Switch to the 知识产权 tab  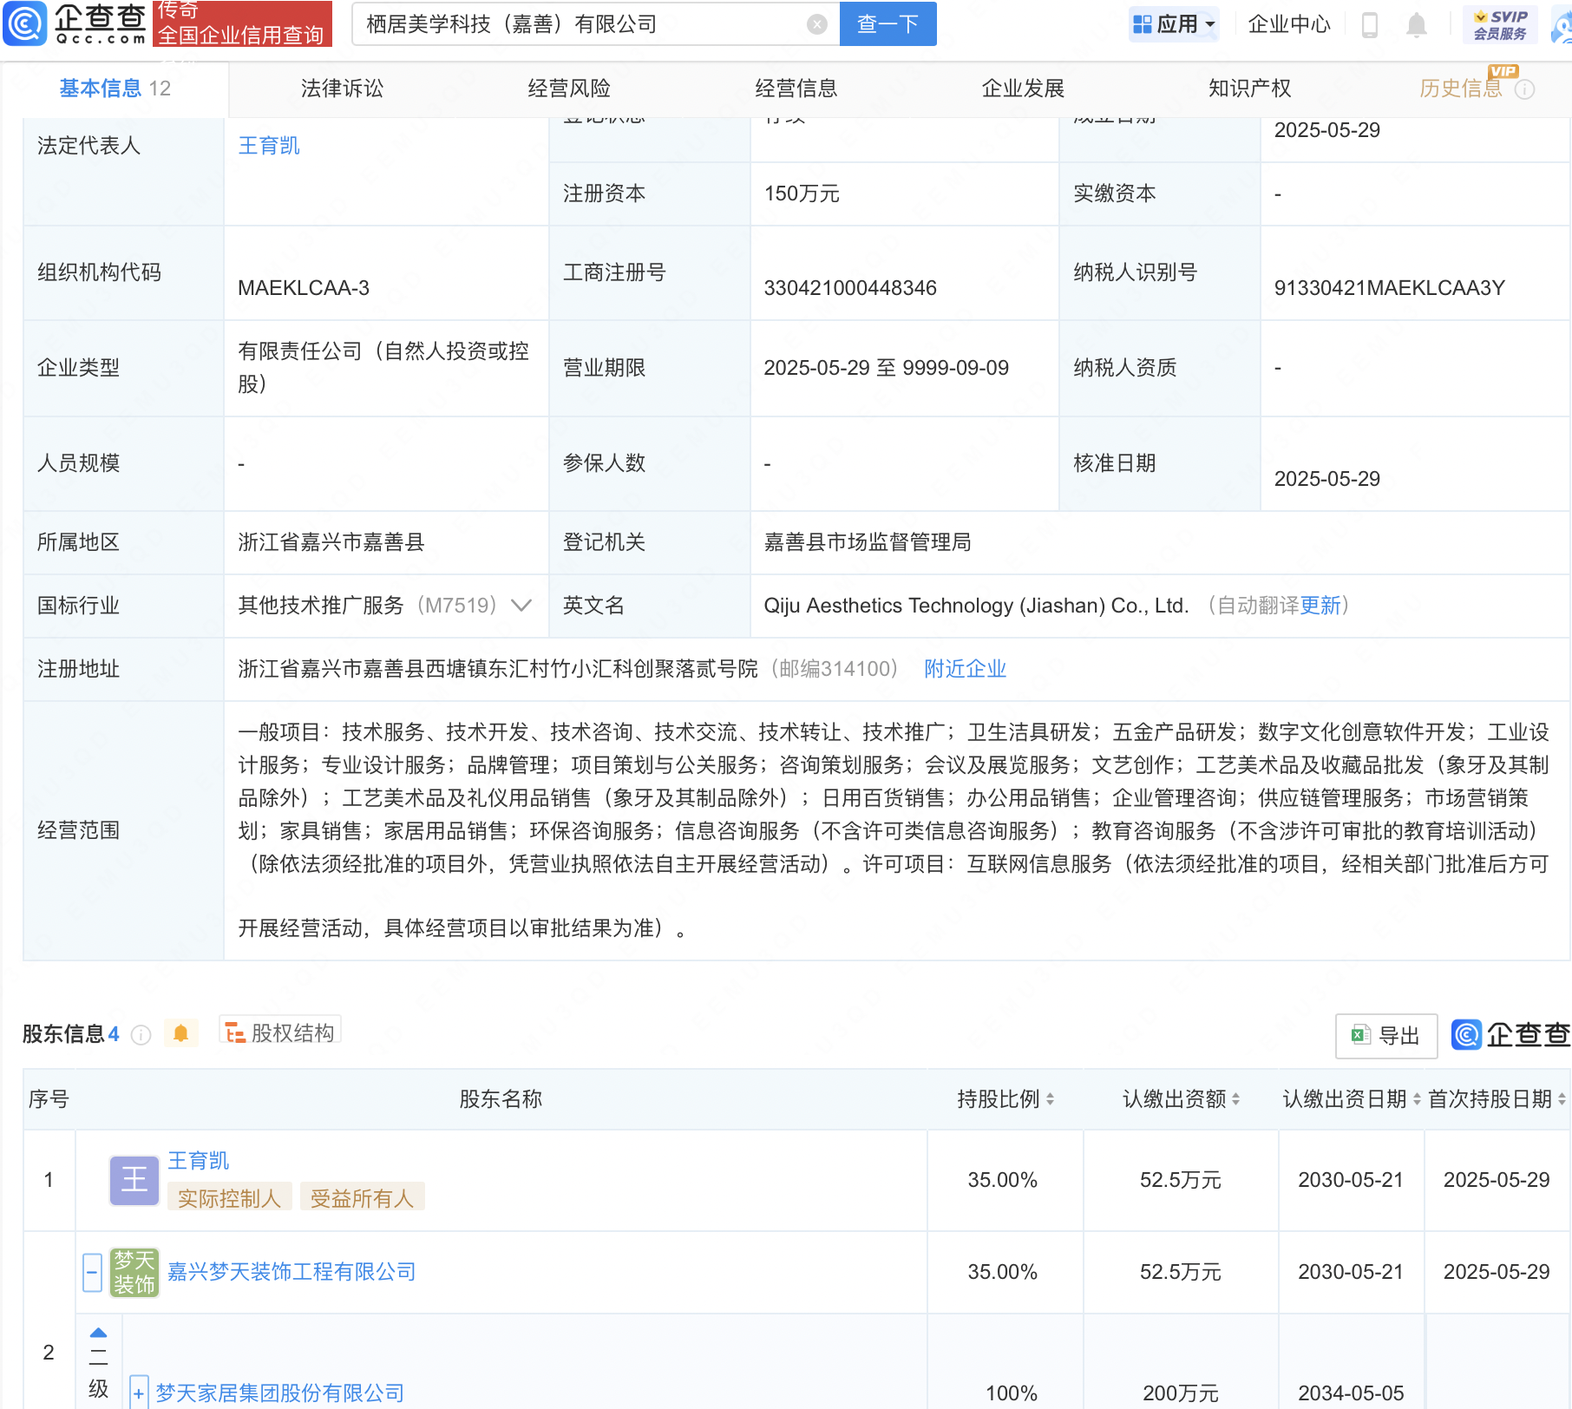click(x=1250, y=88)
